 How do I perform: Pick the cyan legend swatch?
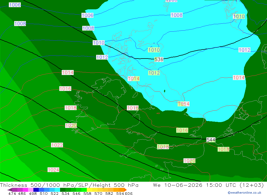[x=57, y=190]
